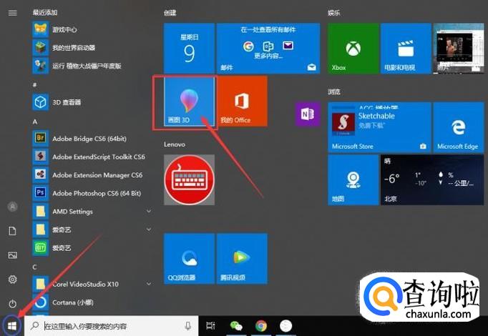Launch Adobe Extension Manager CS6
Screen dimensions: 488x336
click(x=93, y=175)
